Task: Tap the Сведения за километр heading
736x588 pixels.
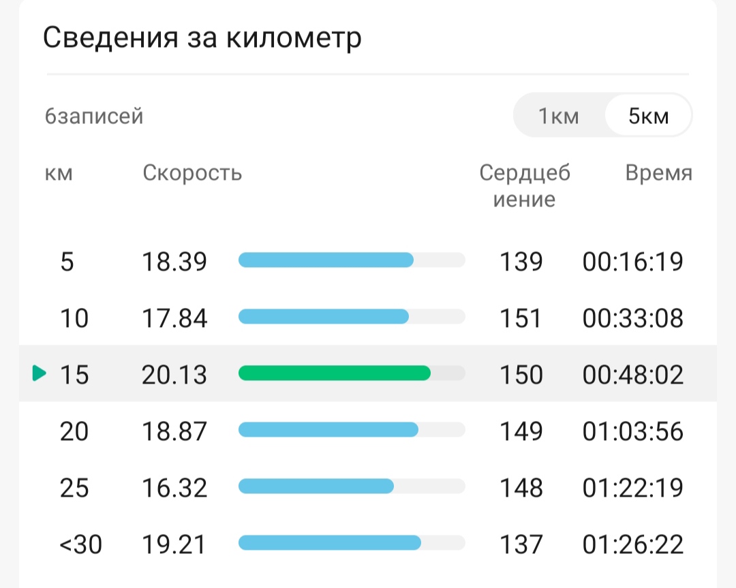Action: [x=202, y=37]
